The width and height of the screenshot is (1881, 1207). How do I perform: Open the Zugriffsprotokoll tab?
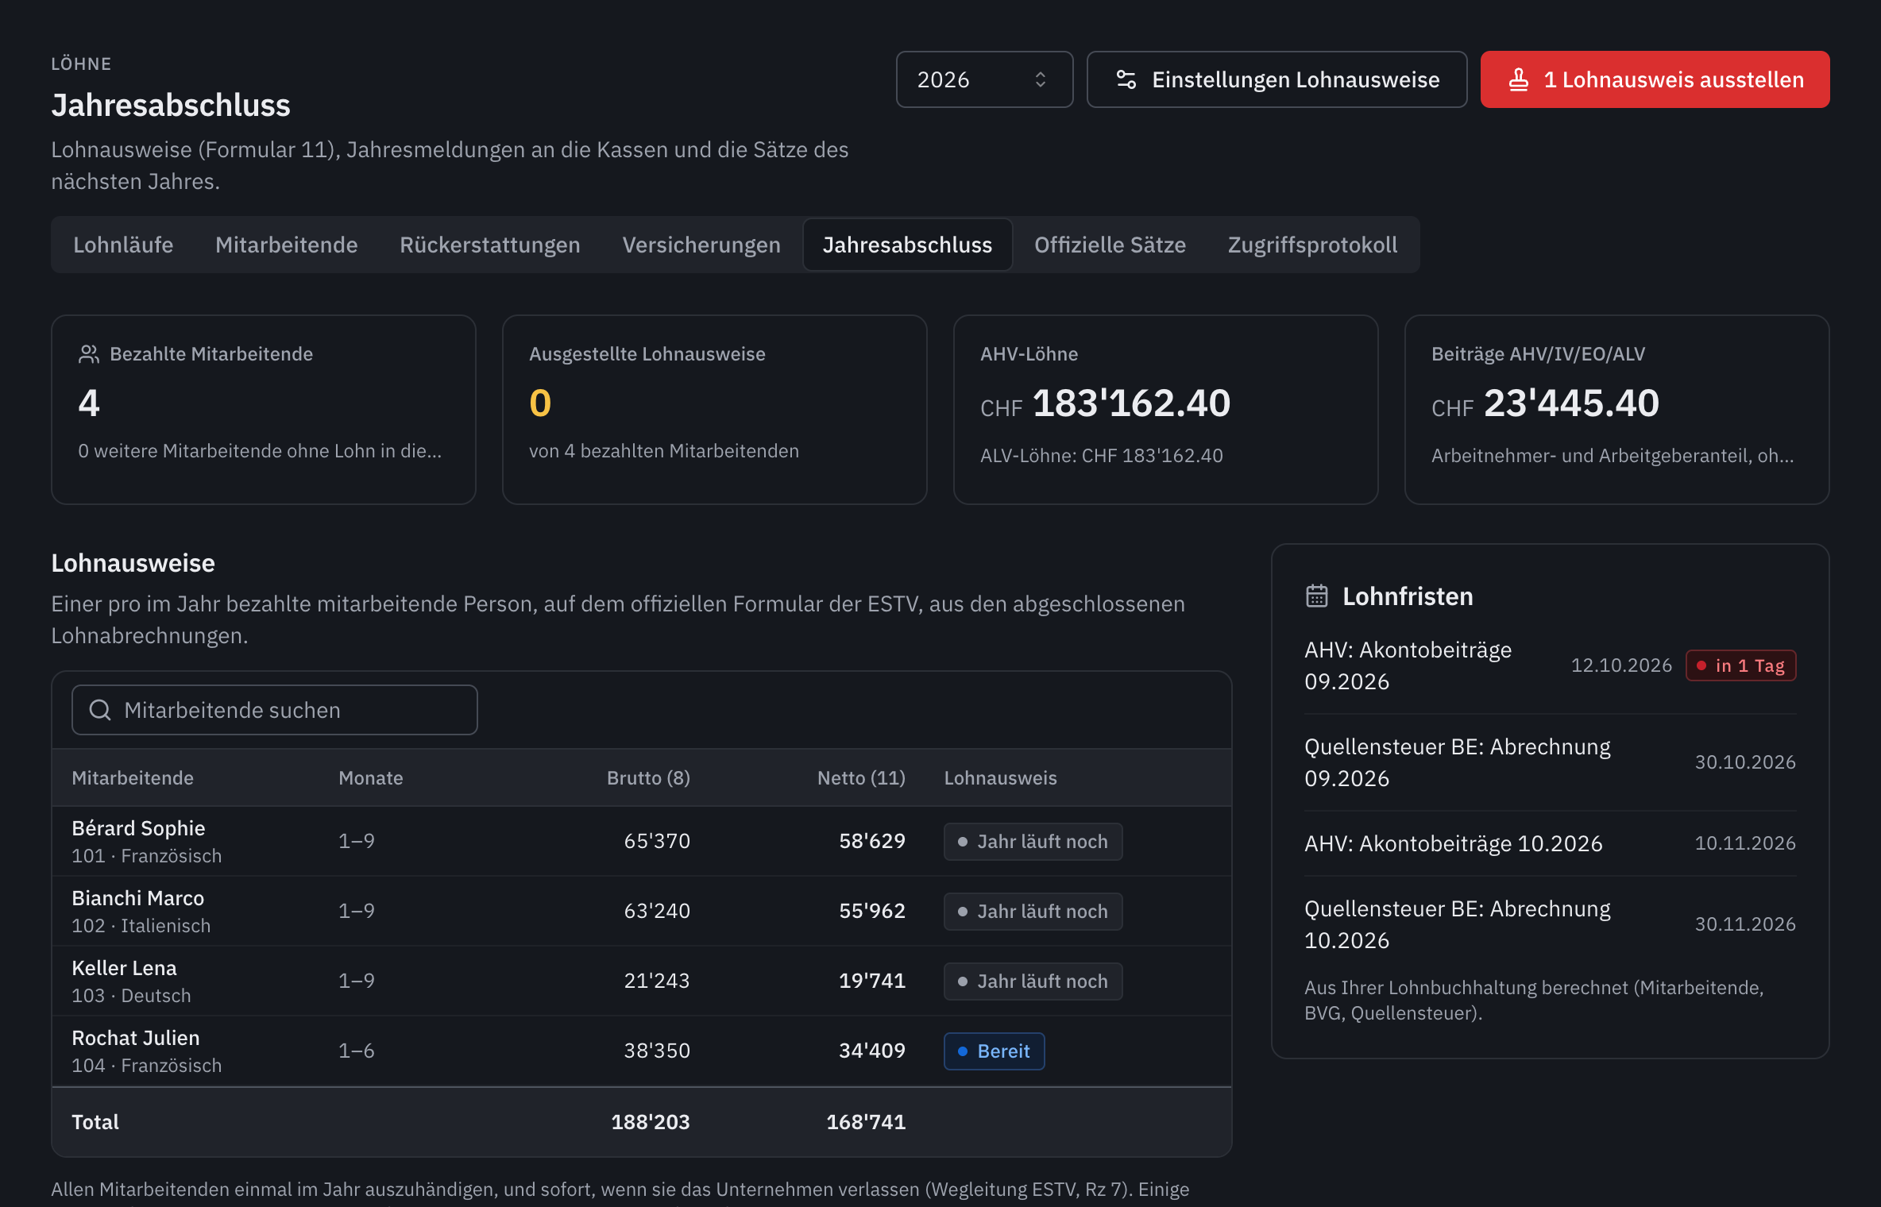tap(1312, 245)
